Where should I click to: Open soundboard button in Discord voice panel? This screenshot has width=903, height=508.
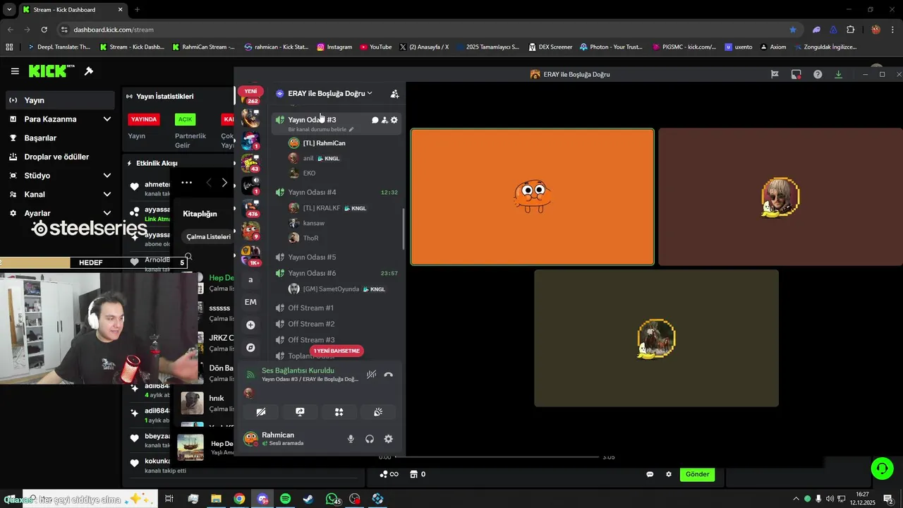[x=377, y=412]
